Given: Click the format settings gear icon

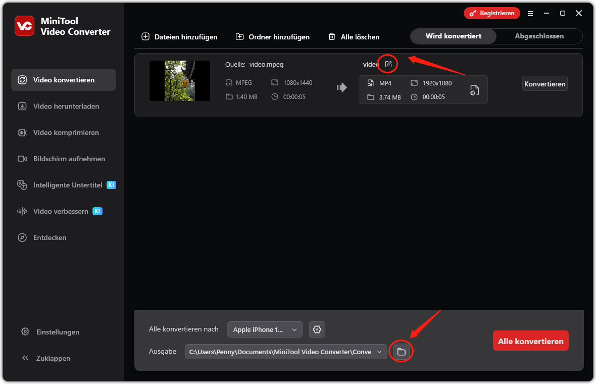Looking at the screenshot, I should pos(317,329).
